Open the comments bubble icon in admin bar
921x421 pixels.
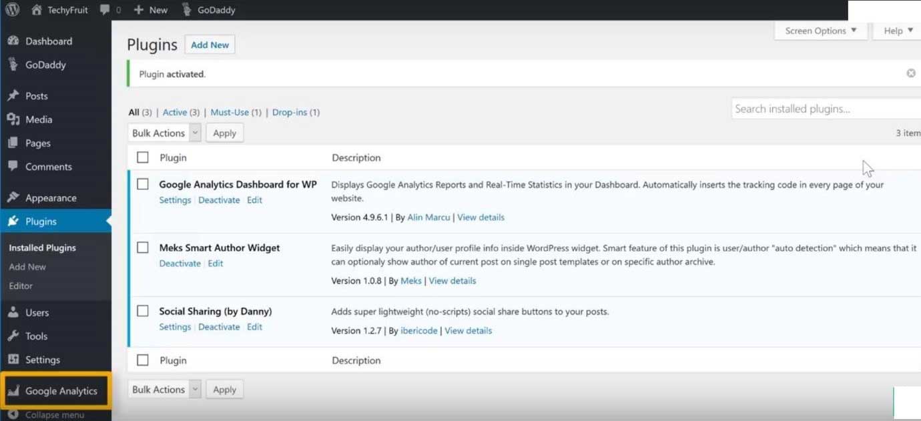(105, 10)
